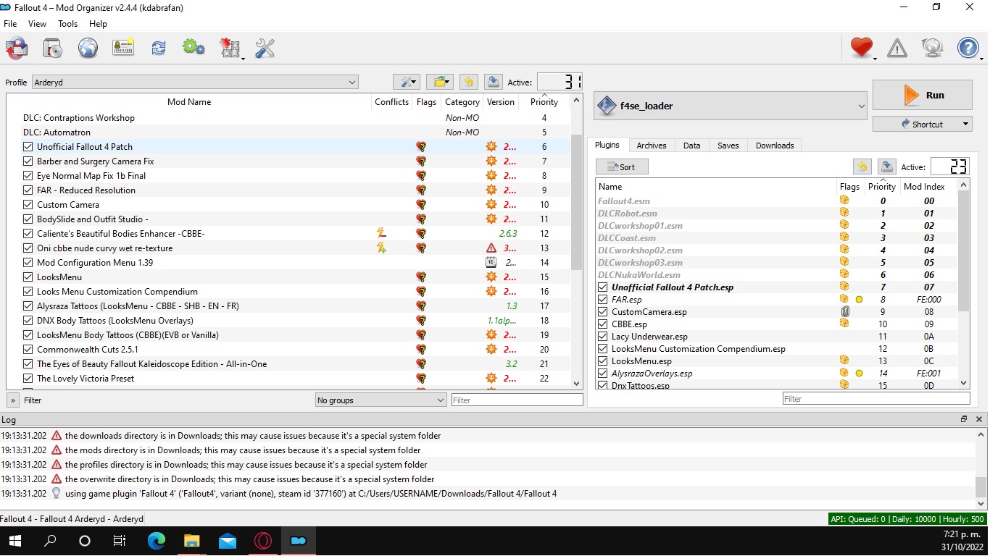Click the Sort button in Plugins panel

[x=621, y=167]
